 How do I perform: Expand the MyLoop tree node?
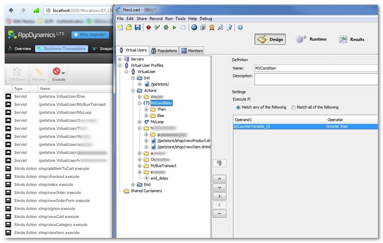click(x=140, y=122)
